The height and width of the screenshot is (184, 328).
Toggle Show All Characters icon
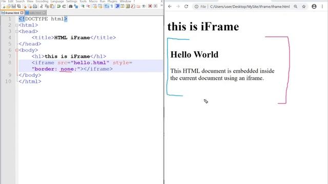pos(112,6)
